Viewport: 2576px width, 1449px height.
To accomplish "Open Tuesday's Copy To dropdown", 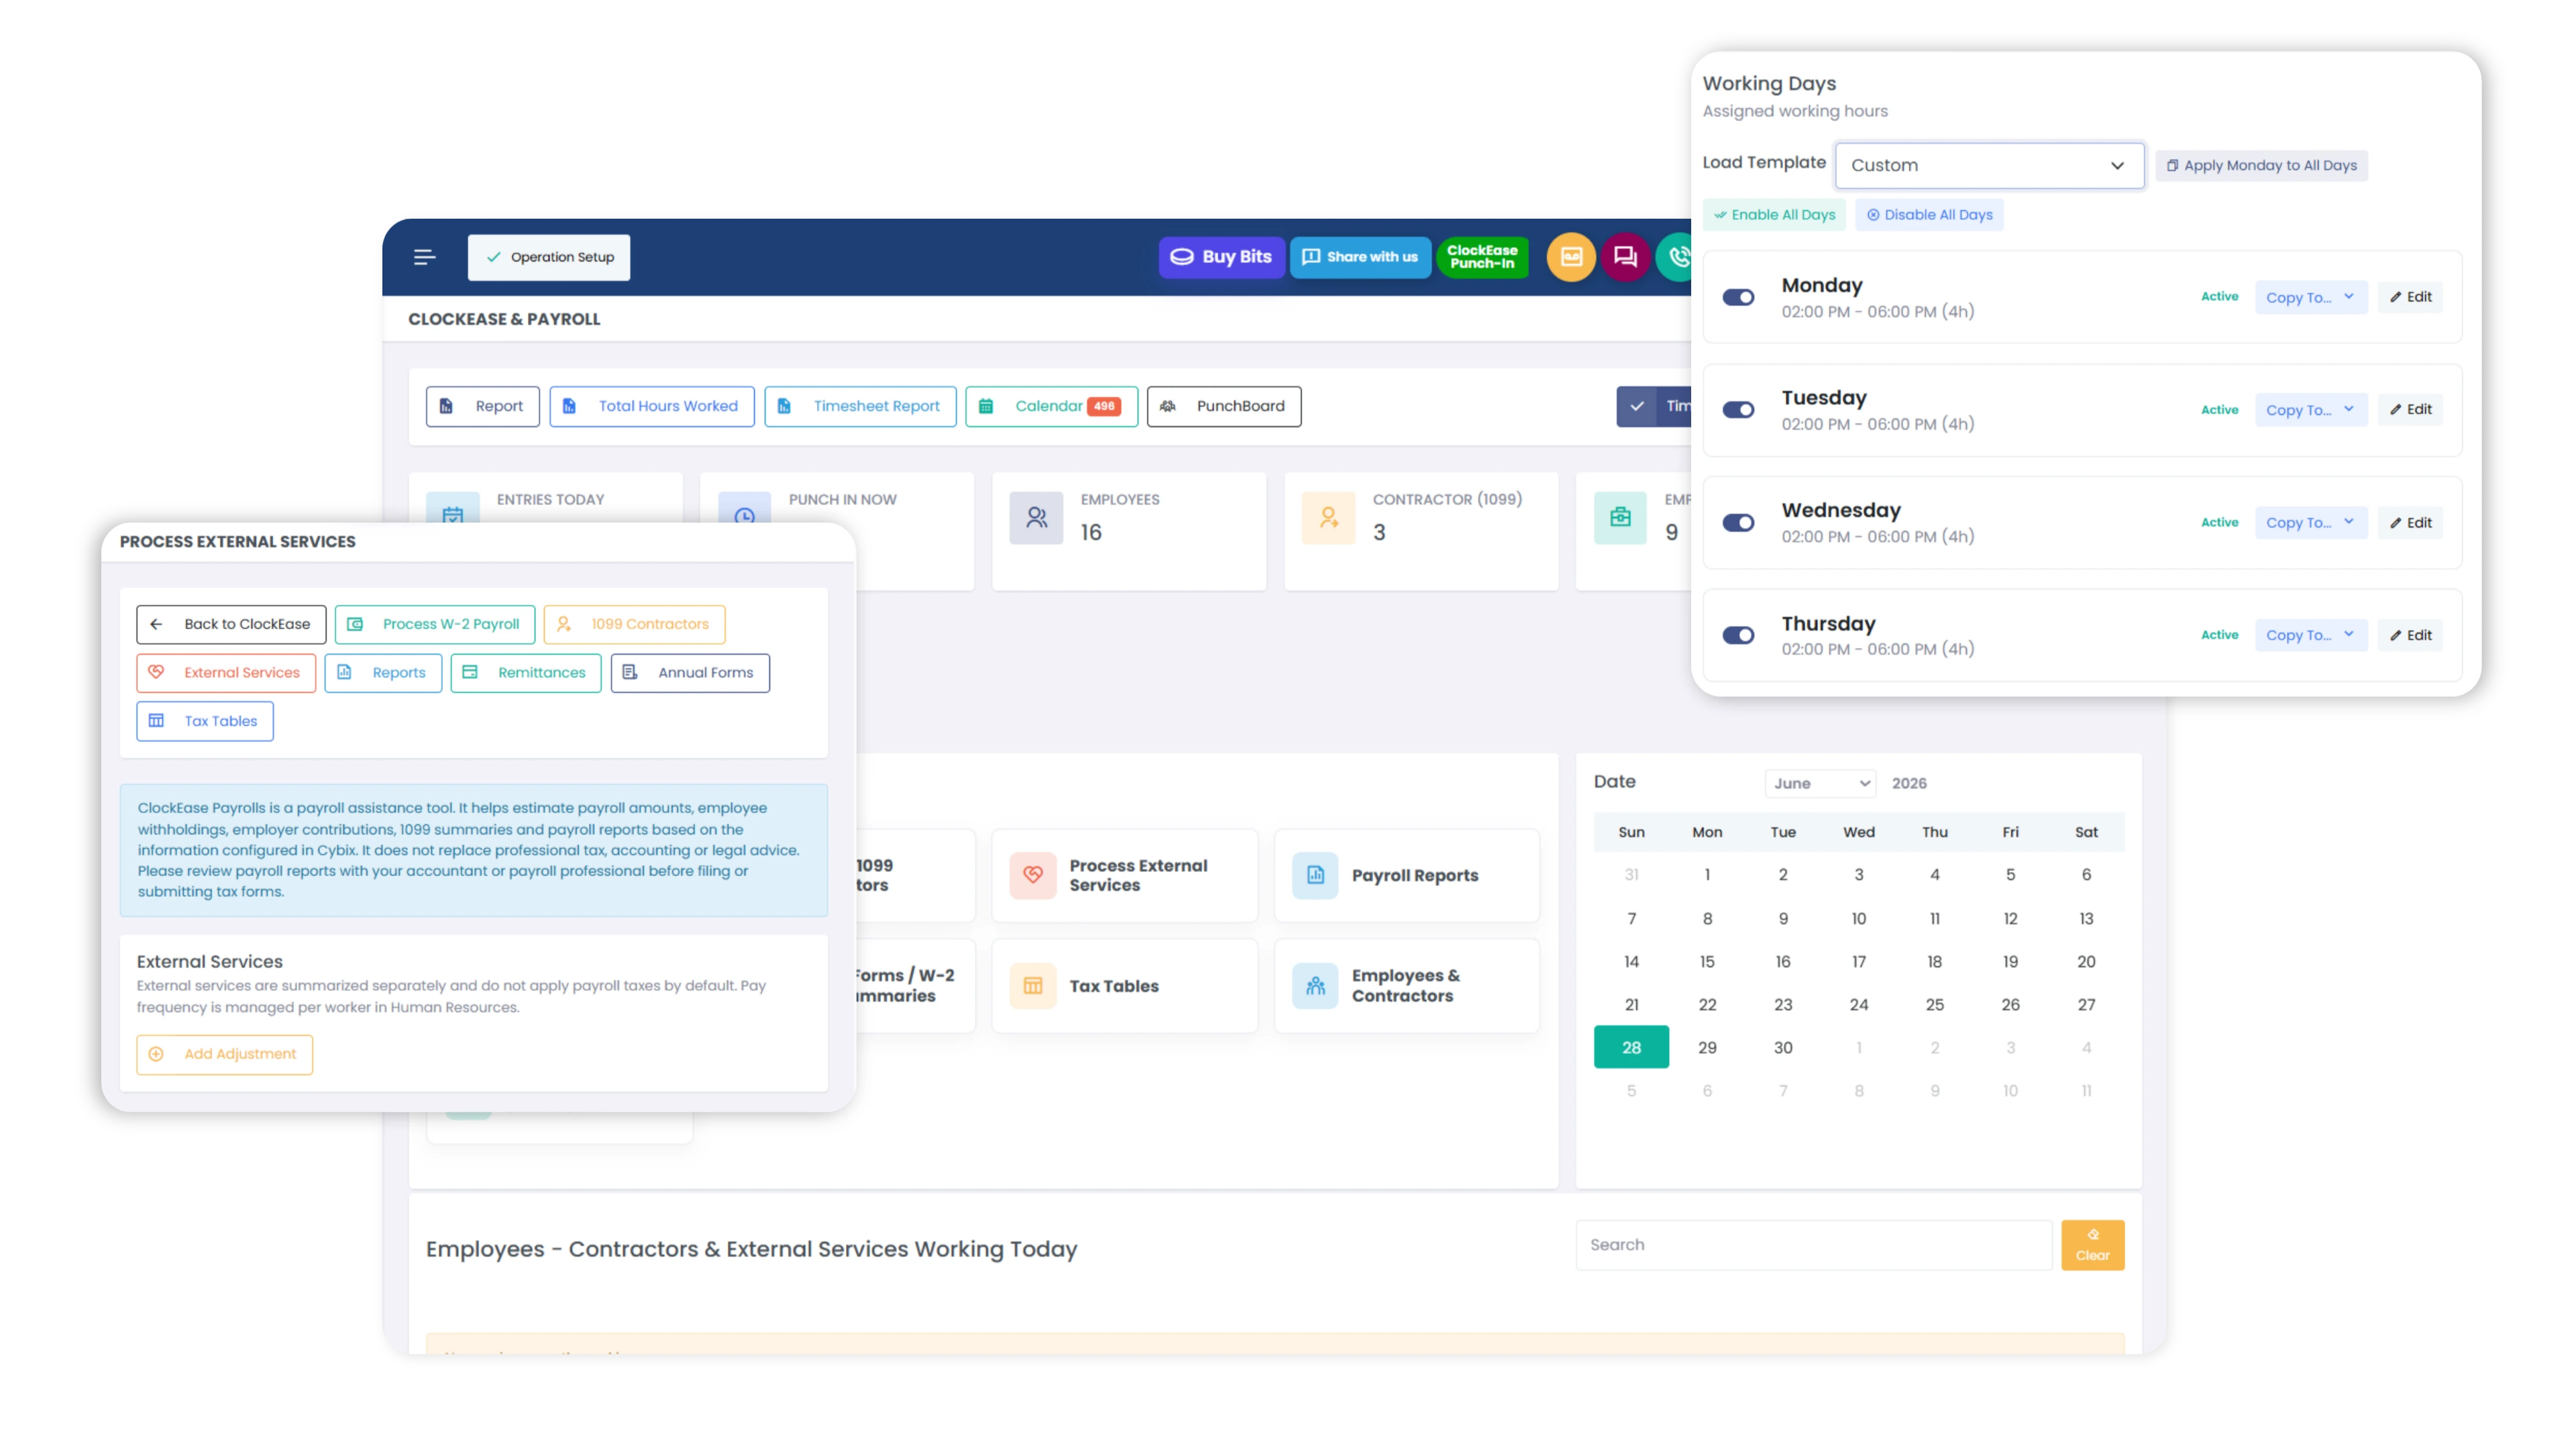I will [x=2310, y=409].
